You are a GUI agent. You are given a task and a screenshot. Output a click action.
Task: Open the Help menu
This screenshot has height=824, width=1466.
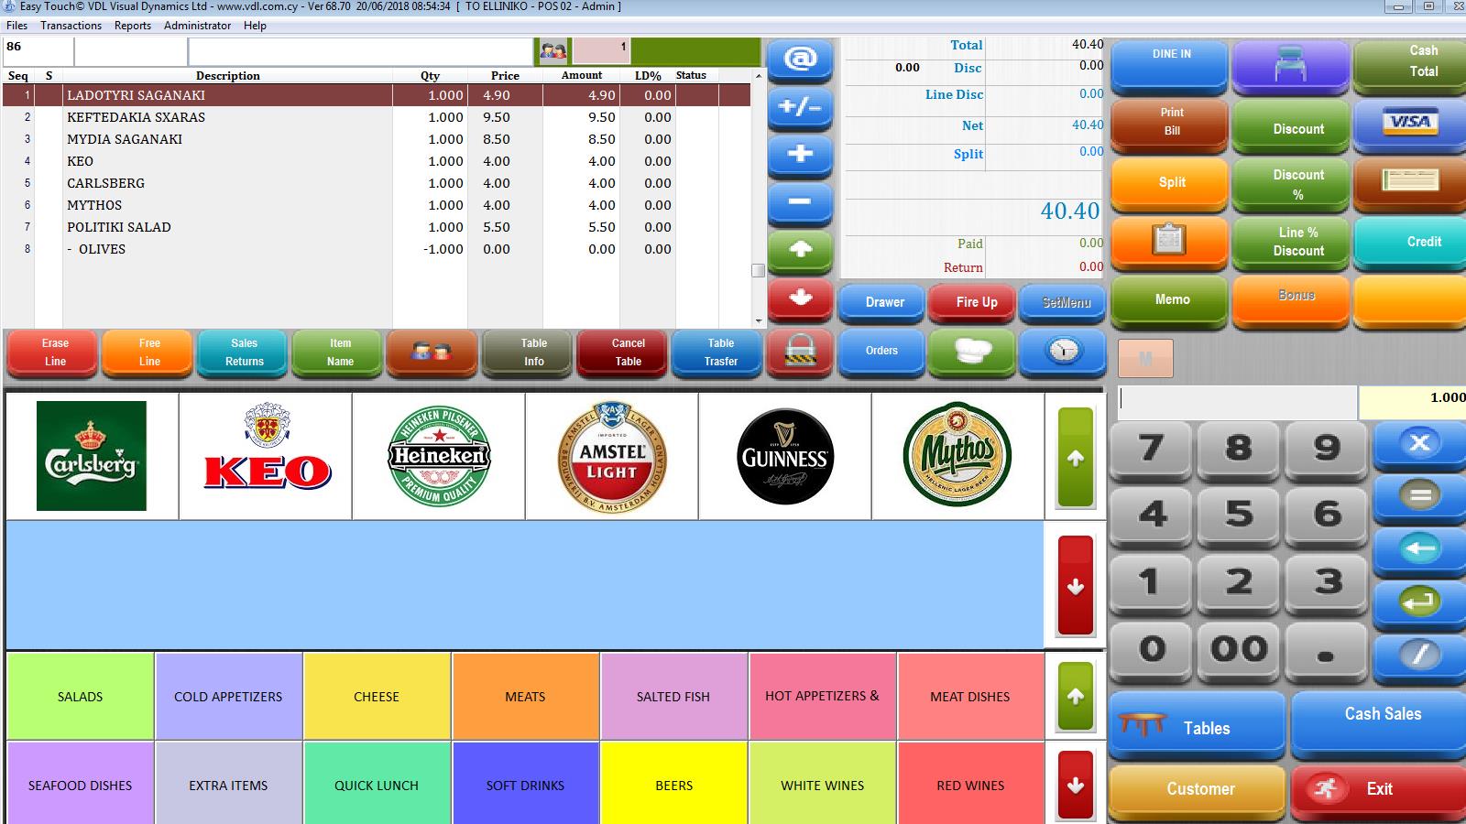coord(255,26)
